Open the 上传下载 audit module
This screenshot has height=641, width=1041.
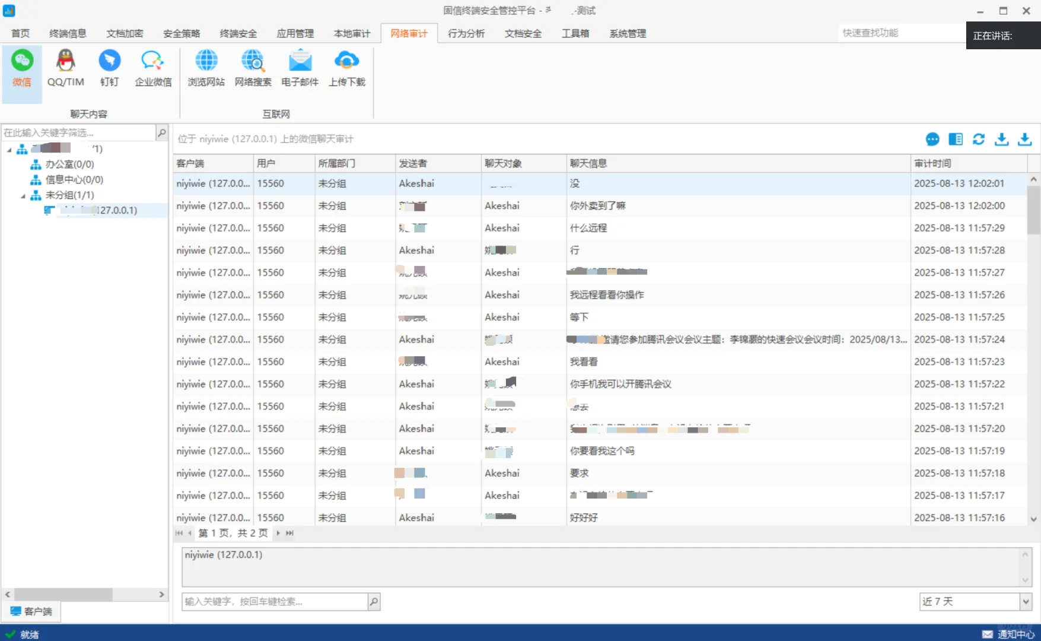(x=346, y=68)
